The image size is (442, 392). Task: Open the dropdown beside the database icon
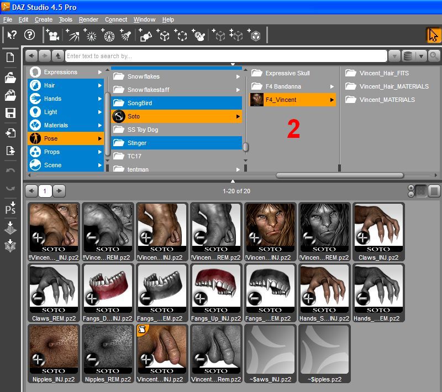pos(421,56)
